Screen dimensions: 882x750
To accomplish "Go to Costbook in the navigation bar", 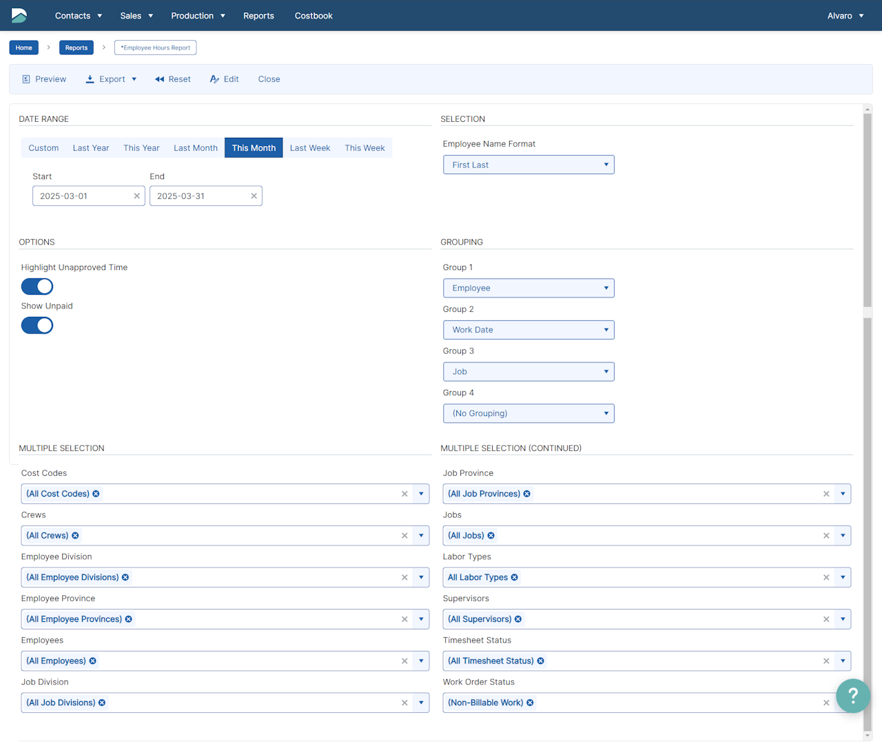I will tap(314, 16).
